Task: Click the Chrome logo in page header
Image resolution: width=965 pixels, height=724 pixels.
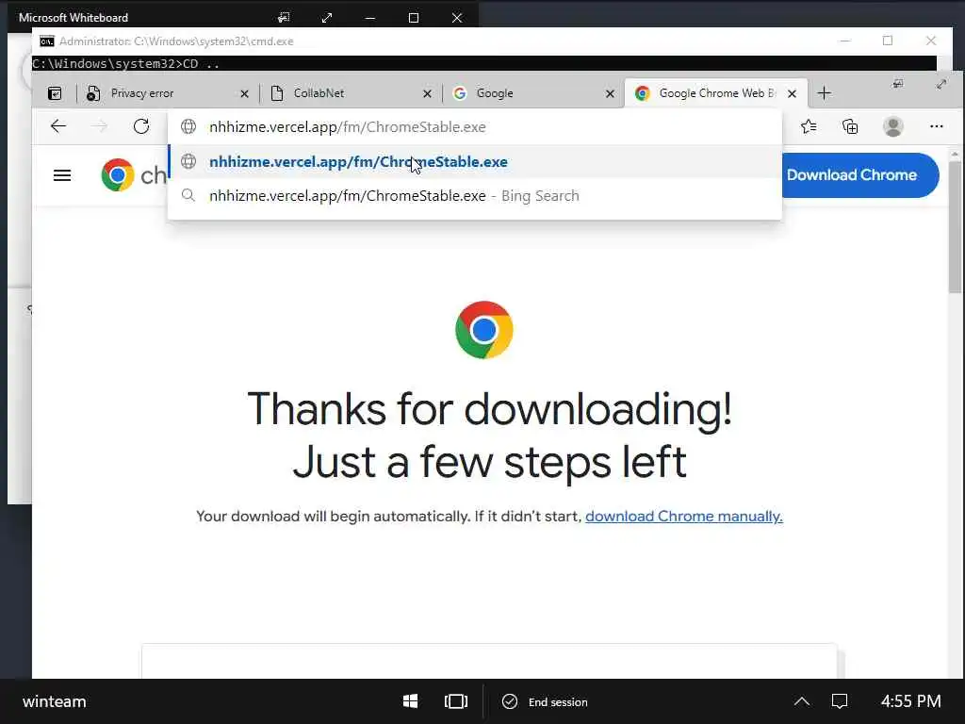Action: [x=118, y=175]
